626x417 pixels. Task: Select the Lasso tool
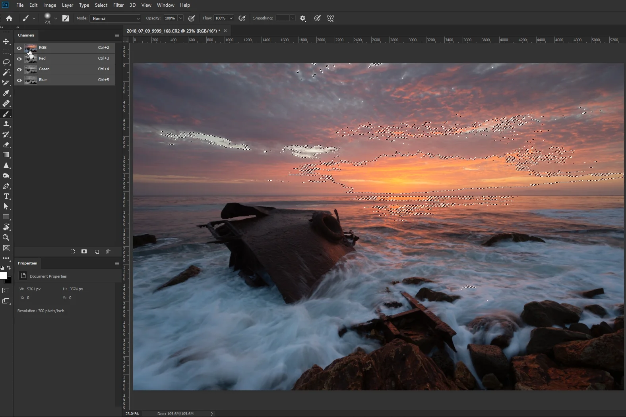(6, 62)
